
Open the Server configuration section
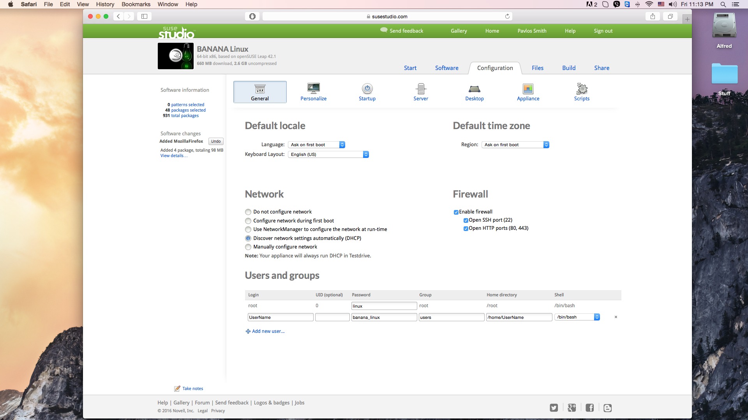421,92
